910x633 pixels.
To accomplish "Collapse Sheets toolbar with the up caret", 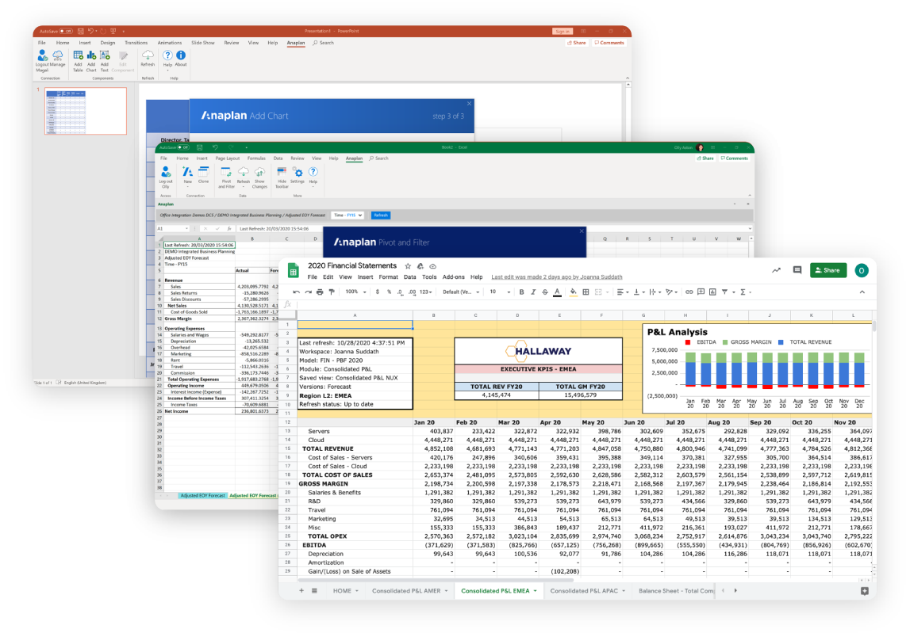I will point(862,292).
